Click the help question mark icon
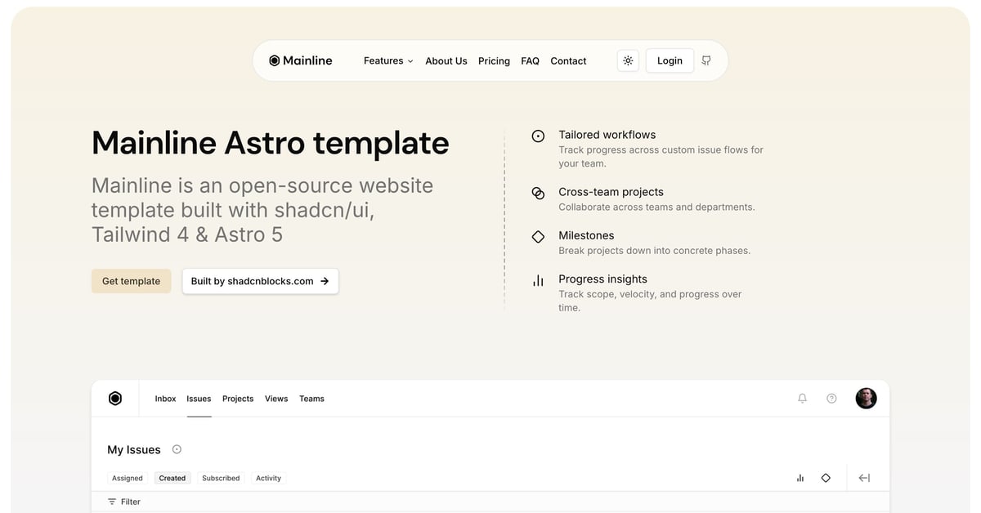The height and width of the screenshot is (513, 981). click(831, 399)
